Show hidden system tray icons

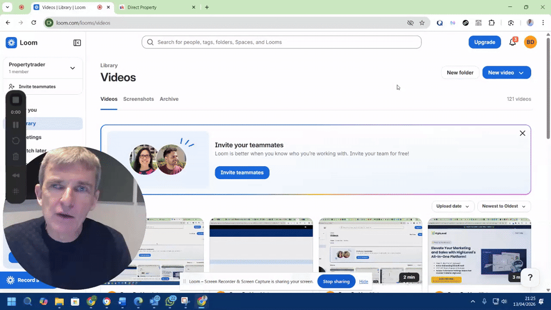click(x=472, y=301)
